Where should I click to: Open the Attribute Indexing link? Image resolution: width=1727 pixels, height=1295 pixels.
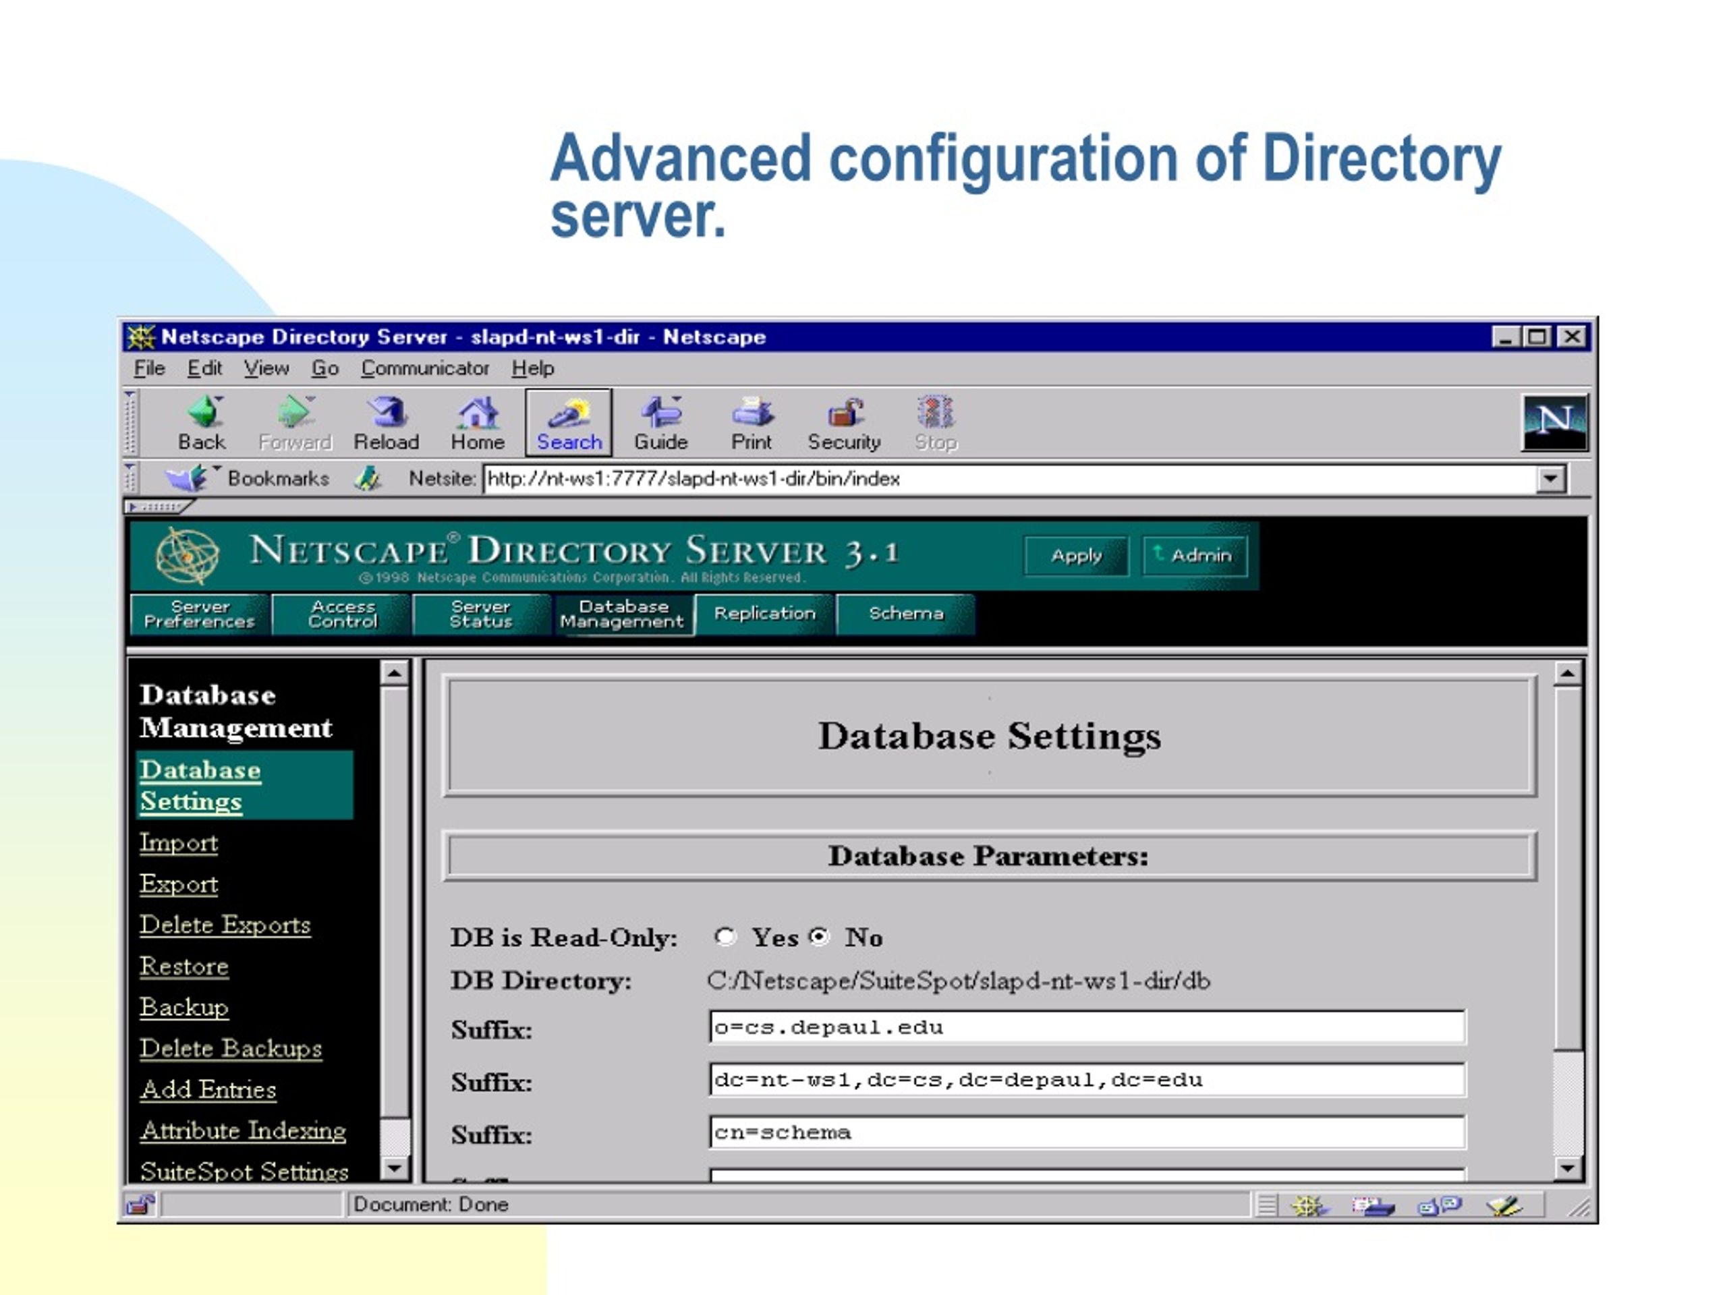point(244,1131)
